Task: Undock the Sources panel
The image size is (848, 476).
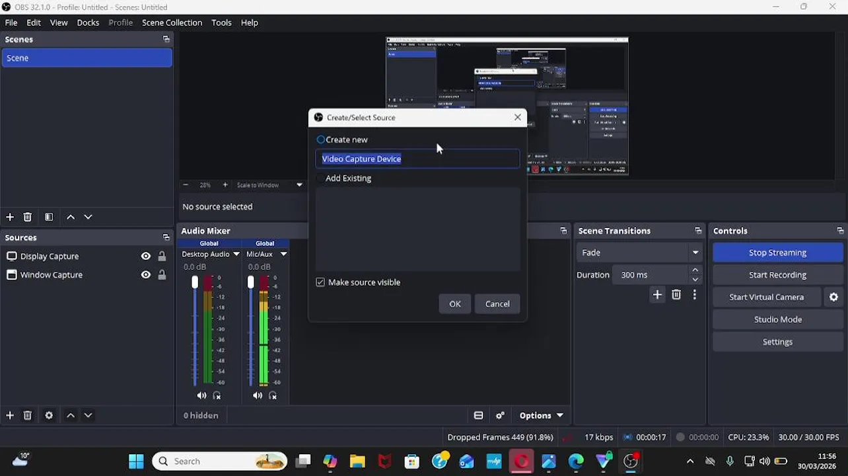Action: tap(166, 237)
